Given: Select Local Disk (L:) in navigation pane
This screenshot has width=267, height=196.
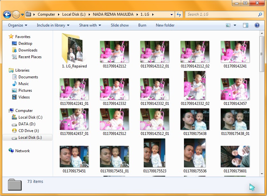Looking at the screenshot, I should [27, 137].
